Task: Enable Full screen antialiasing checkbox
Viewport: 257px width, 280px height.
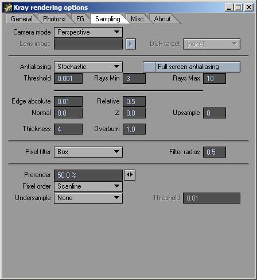Action: coord(149,67)
